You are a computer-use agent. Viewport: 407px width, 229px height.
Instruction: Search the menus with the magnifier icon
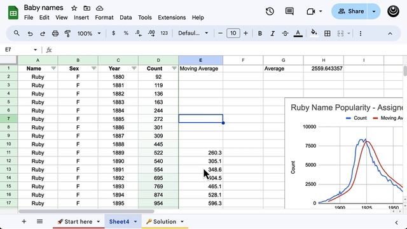tap(17, 33)
